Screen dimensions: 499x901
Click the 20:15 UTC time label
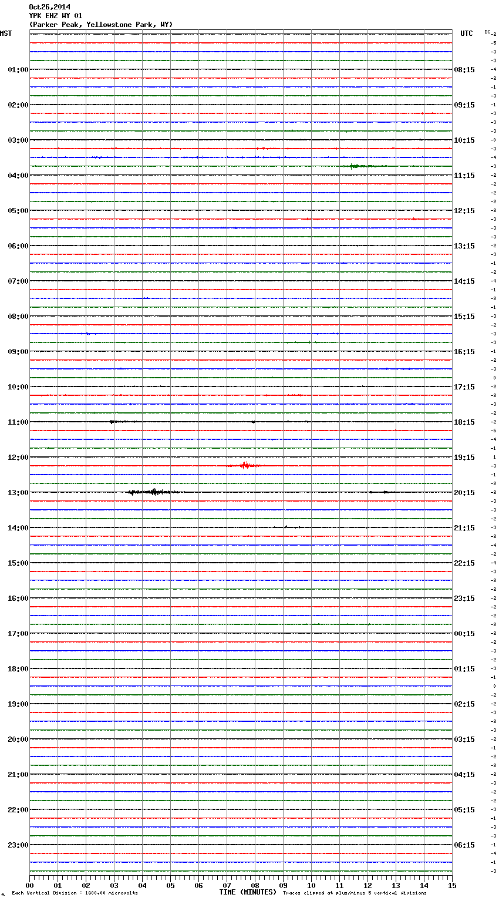(464, 493)
